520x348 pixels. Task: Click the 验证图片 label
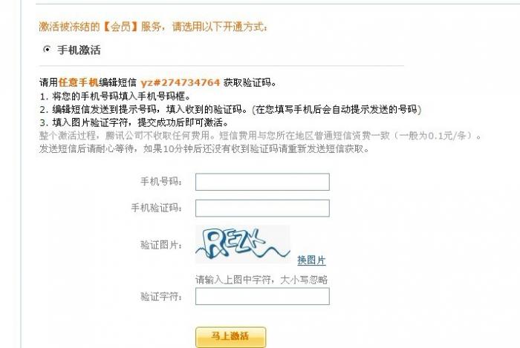point(161,245)
